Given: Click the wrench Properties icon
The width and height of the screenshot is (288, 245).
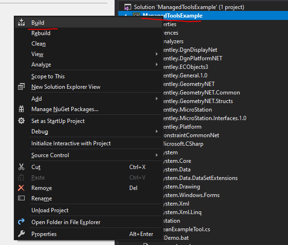Looking at the screenshot, I should point(21,234).
